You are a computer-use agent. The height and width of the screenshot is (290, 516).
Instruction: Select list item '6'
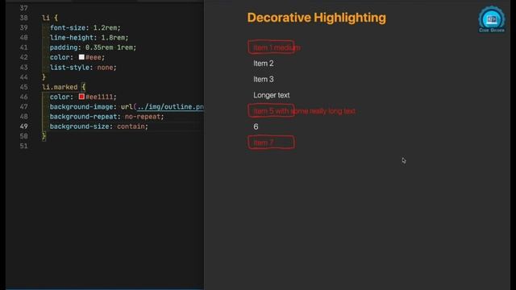256,127
